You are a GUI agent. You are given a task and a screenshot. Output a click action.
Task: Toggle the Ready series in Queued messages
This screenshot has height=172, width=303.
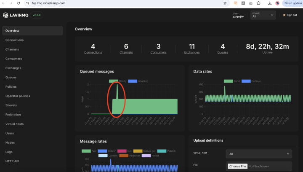(x=117, y=81)
